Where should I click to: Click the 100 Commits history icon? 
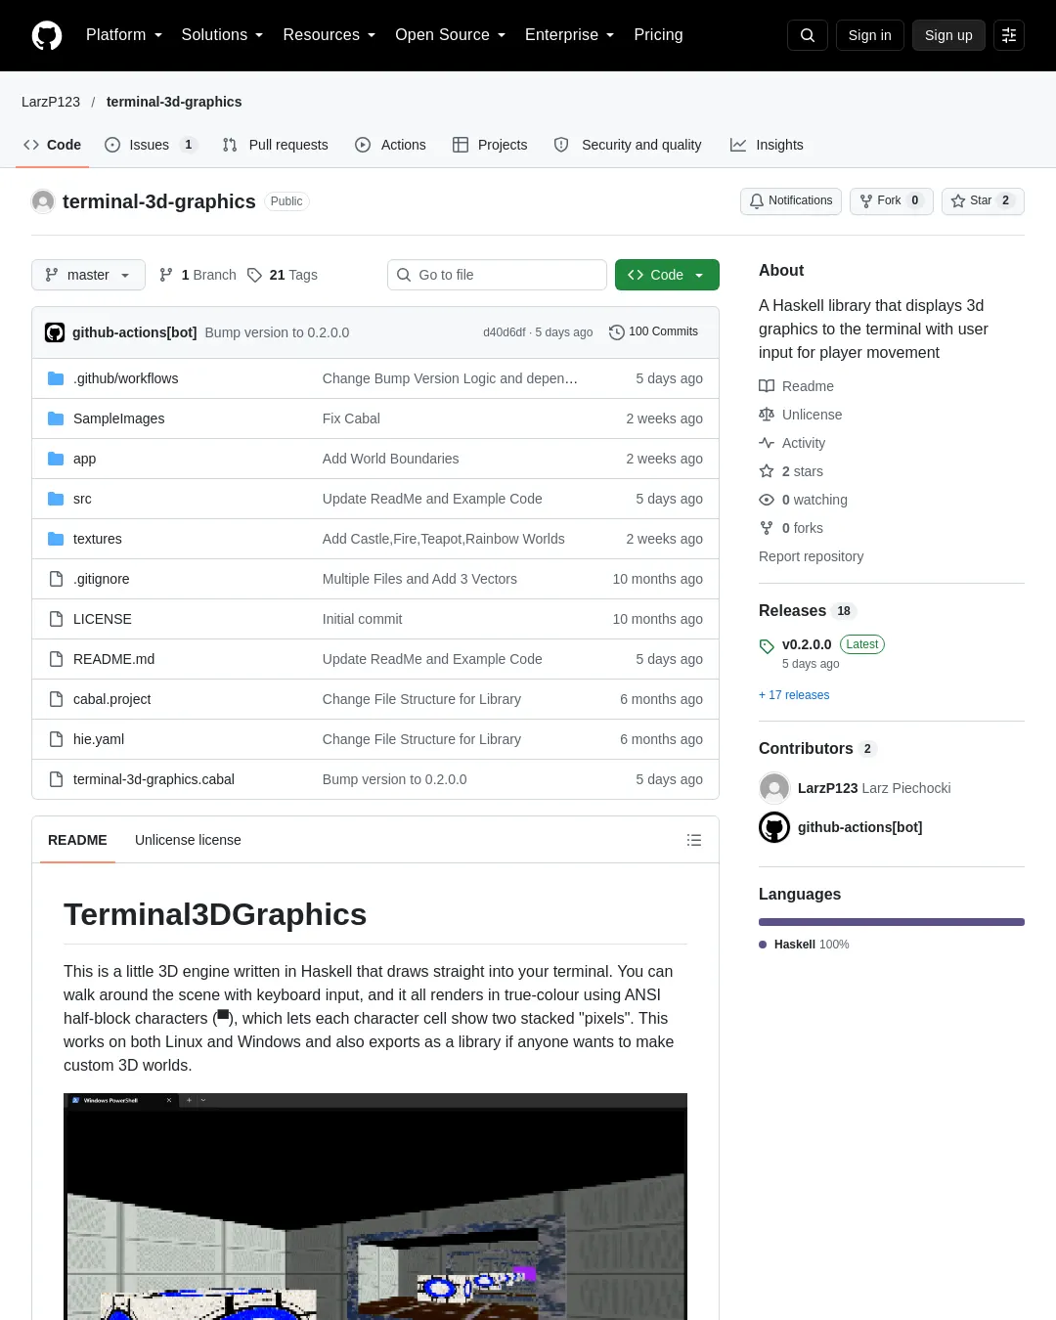pyautogui.click(x=616, y=332)
